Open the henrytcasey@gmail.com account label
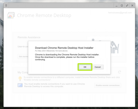This screenshot has width=138, height=109. coord(120,13)
